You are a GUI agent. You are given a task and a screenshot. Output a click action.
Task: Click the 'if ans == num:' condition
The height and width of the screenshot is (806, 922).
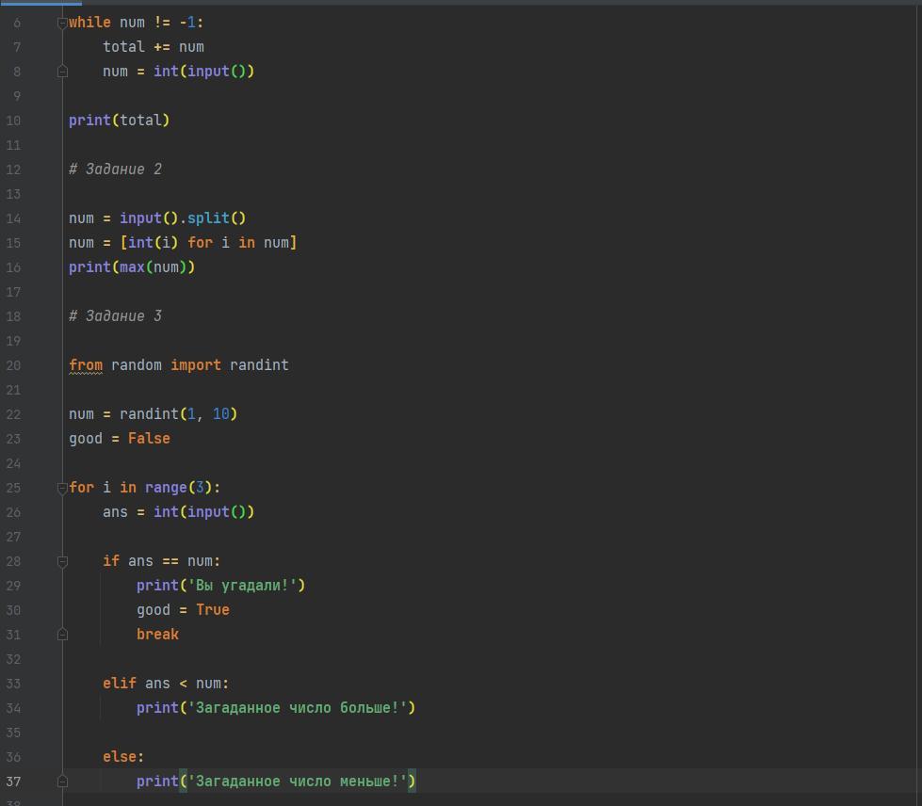click(x=161, y=561)
